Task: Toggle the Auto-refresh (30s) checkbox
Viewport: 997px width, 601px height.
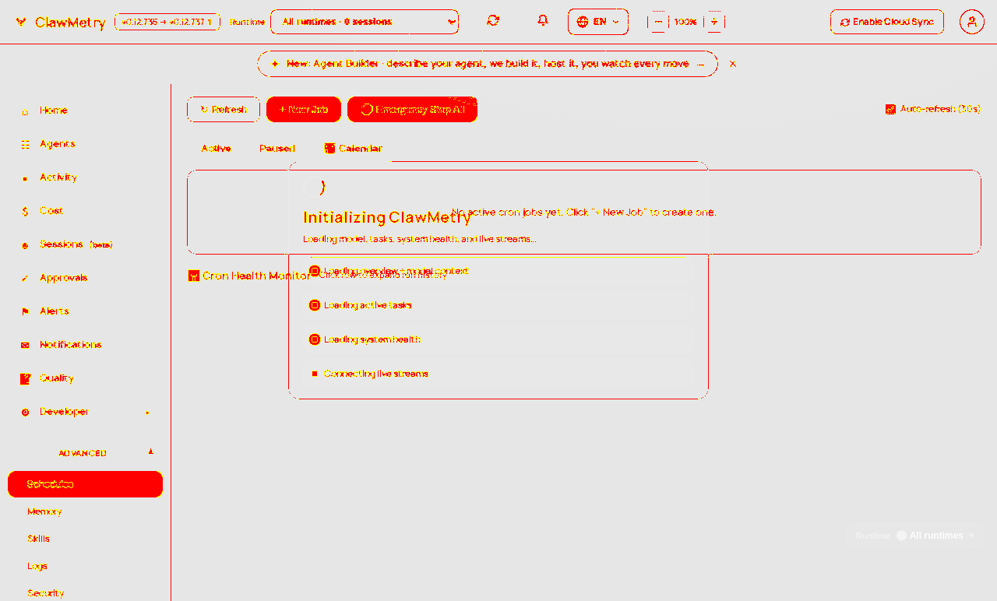Action: click(x=890, y=109)
